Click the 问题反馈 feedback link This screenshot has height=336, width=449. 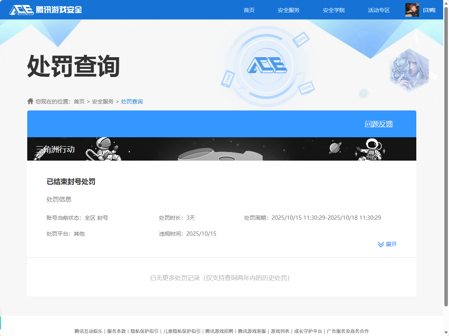(x=379, y=124)
